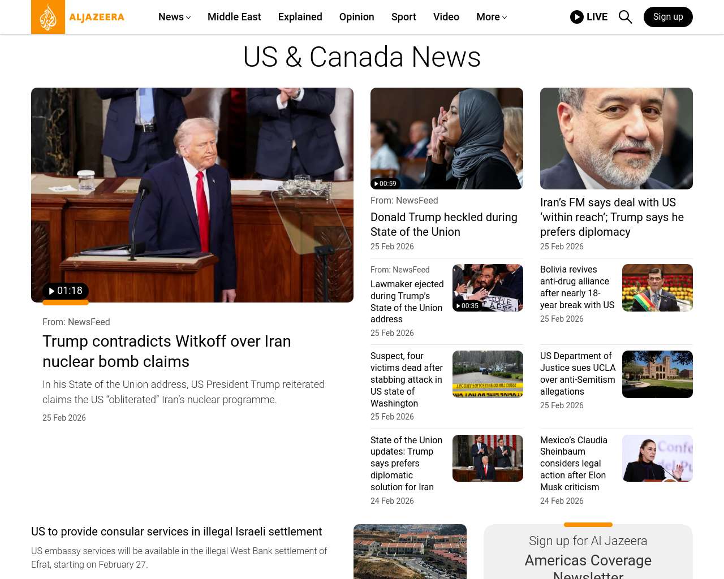Go to the Opinion section
Viewport: 724px width, 579px height.
356,17
